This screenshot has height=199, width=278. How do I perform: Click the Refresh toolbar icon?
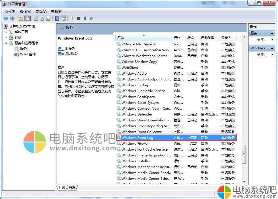(42, 18)
